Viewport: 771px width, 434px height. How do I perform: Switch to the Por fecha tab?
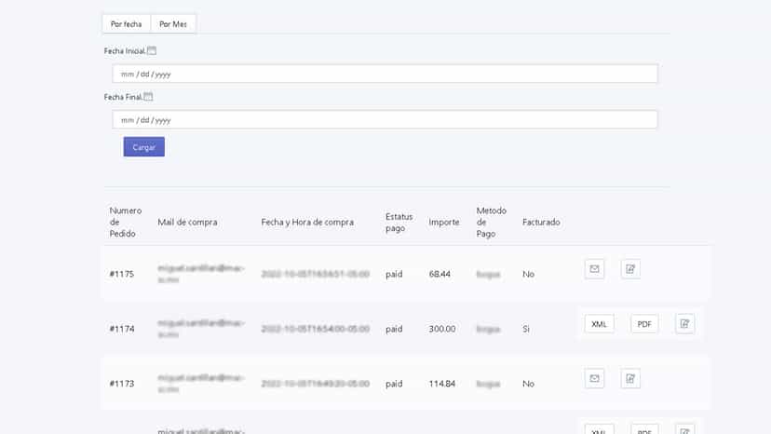point(127,23)
